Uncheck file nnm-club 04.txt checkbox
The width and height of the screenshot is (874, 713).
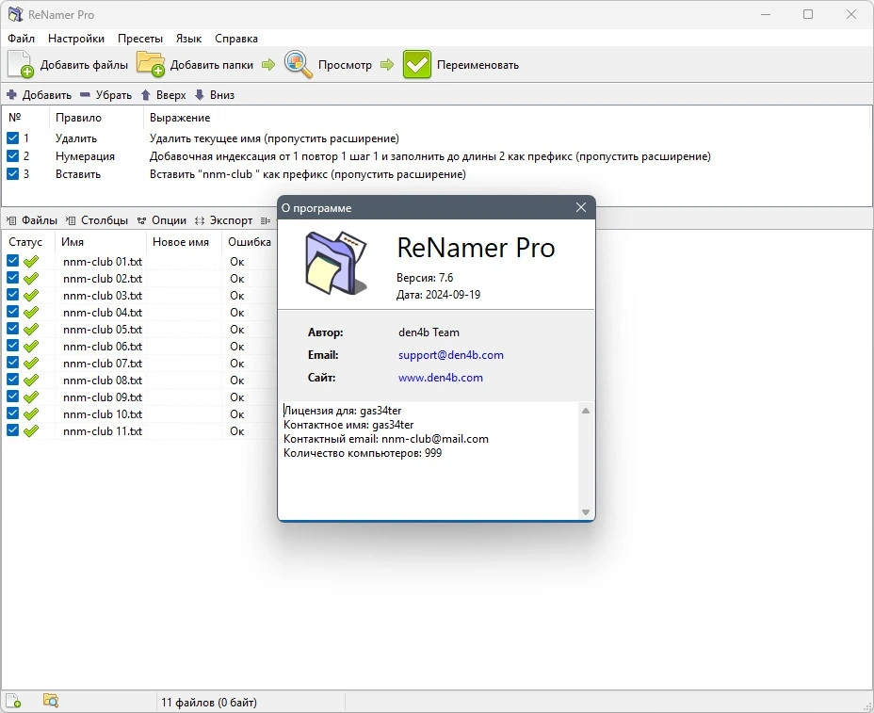pyautogui.click(x=13, y=312)
